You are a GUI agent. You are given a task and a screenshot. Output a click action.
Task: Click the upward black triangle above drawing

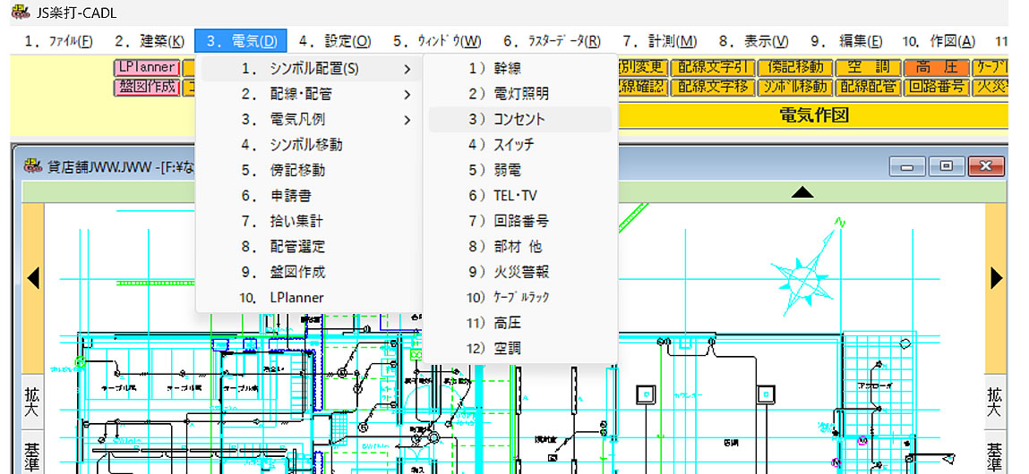(802, 192)
